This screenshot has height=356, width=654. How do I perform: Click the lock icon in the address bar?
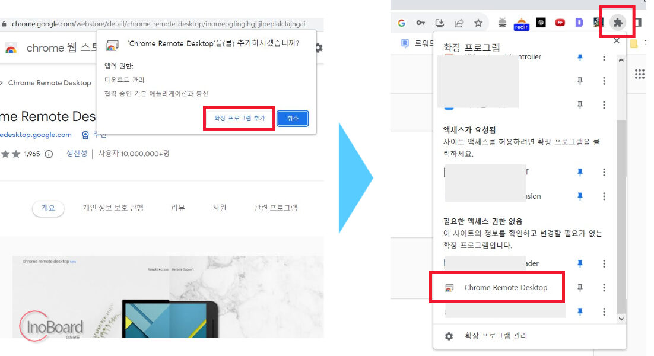4,24
